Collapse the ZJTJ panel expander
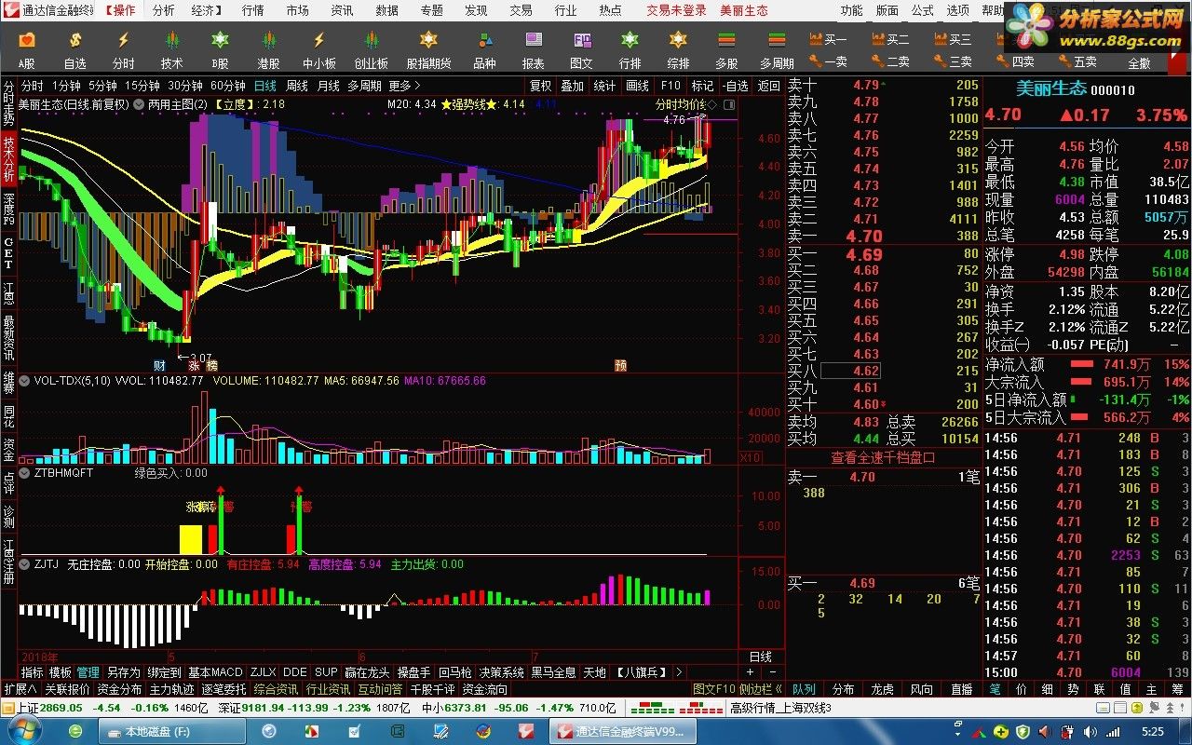The width and height of the screenshot is (1192, 745). point(25,563)
